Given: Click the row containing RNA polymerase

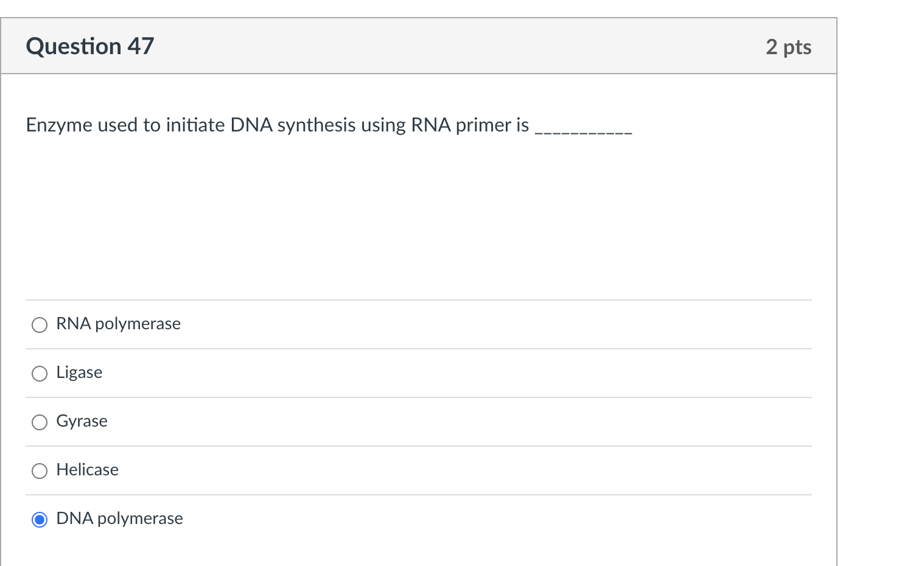Looking at the screenshot, I should (419, 324).
